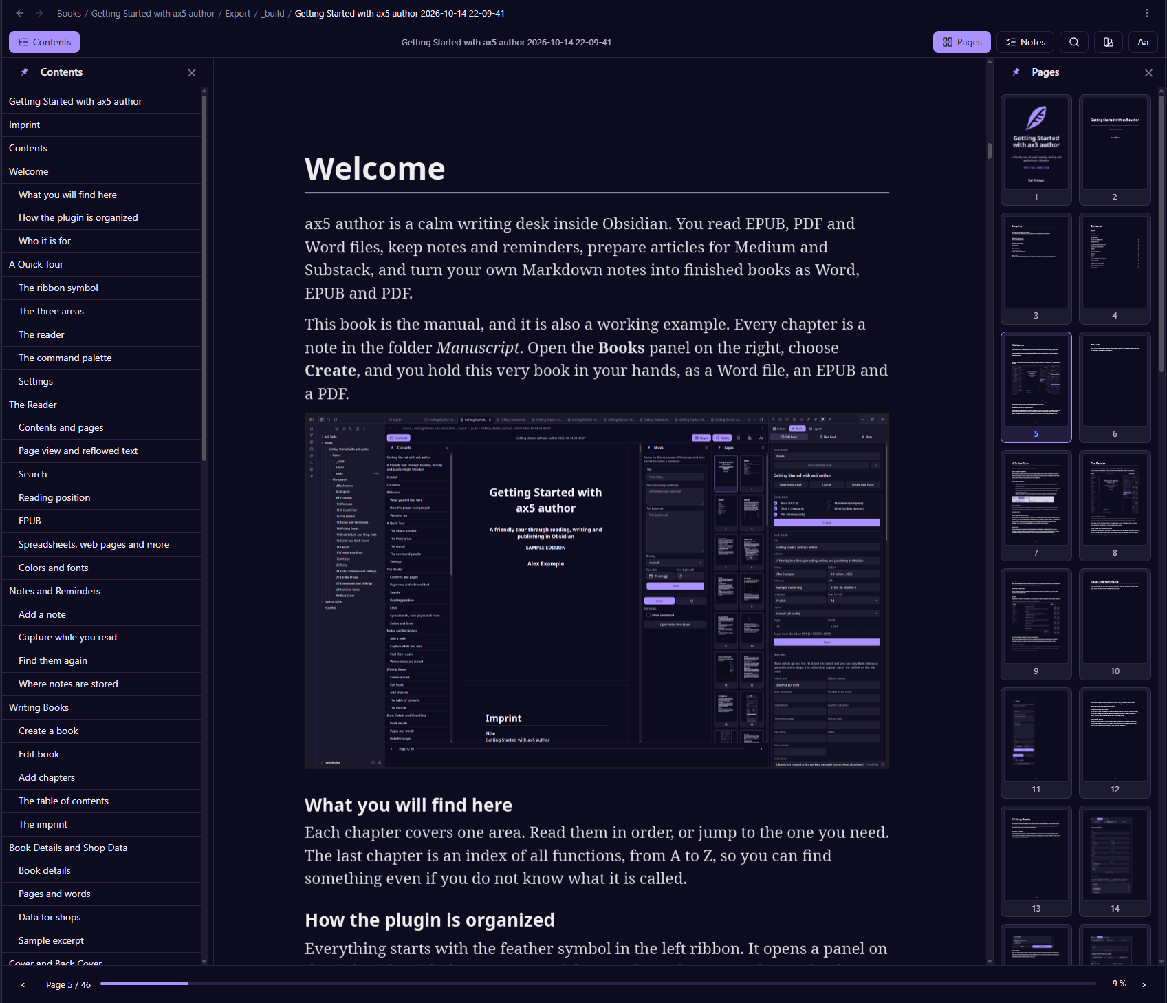Toggle the Notes panel button

pyautogui.click(x=1025, y=42)
